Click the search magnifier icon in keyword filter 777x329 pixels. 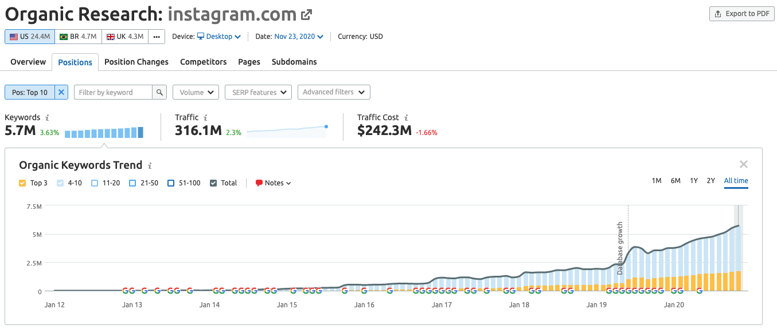pos(159,92)
